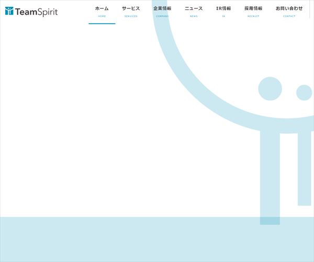Viewport: 314px width, 262px height.
Task: Click the HOME sublabel under ホーム
Action: pos(102,16)
